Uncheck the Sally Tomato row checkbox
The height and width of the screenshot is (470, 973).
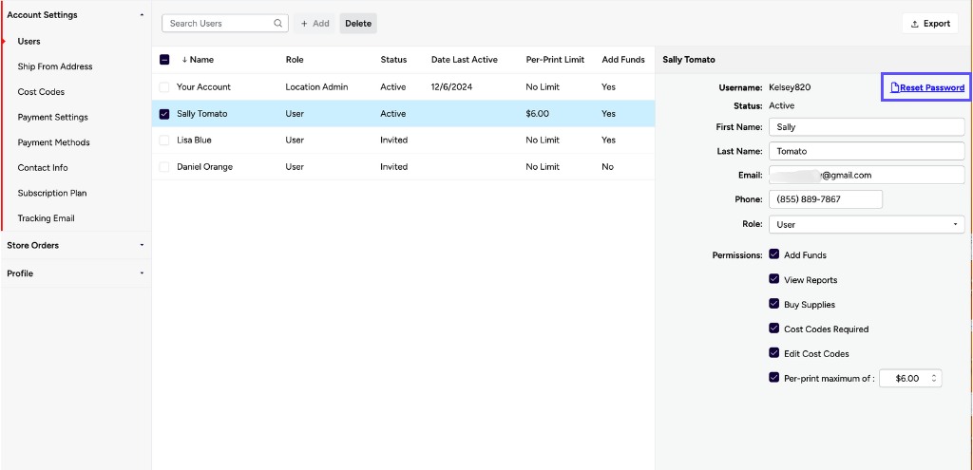164,114
